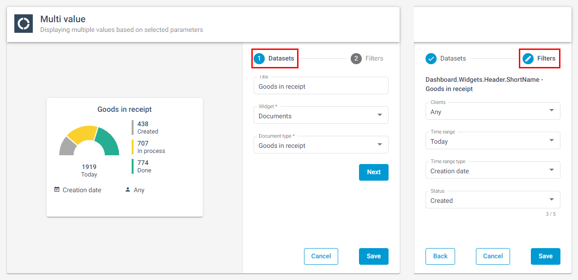Click the step 1 circle for Datasets
Viewport: 578px width, 280px height.
[x=259, y=59]
